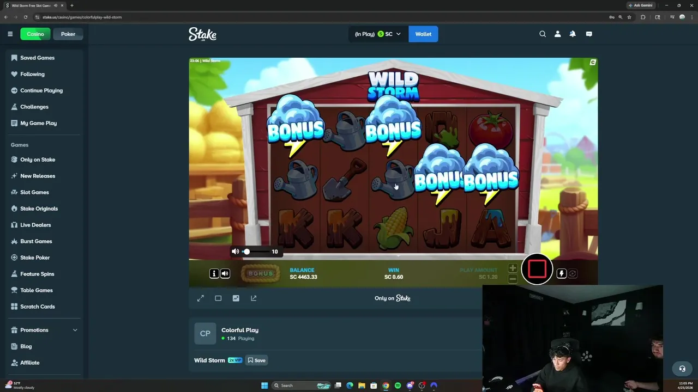
Task: Increase play amount with plus button
Action: tap(513, 268)
